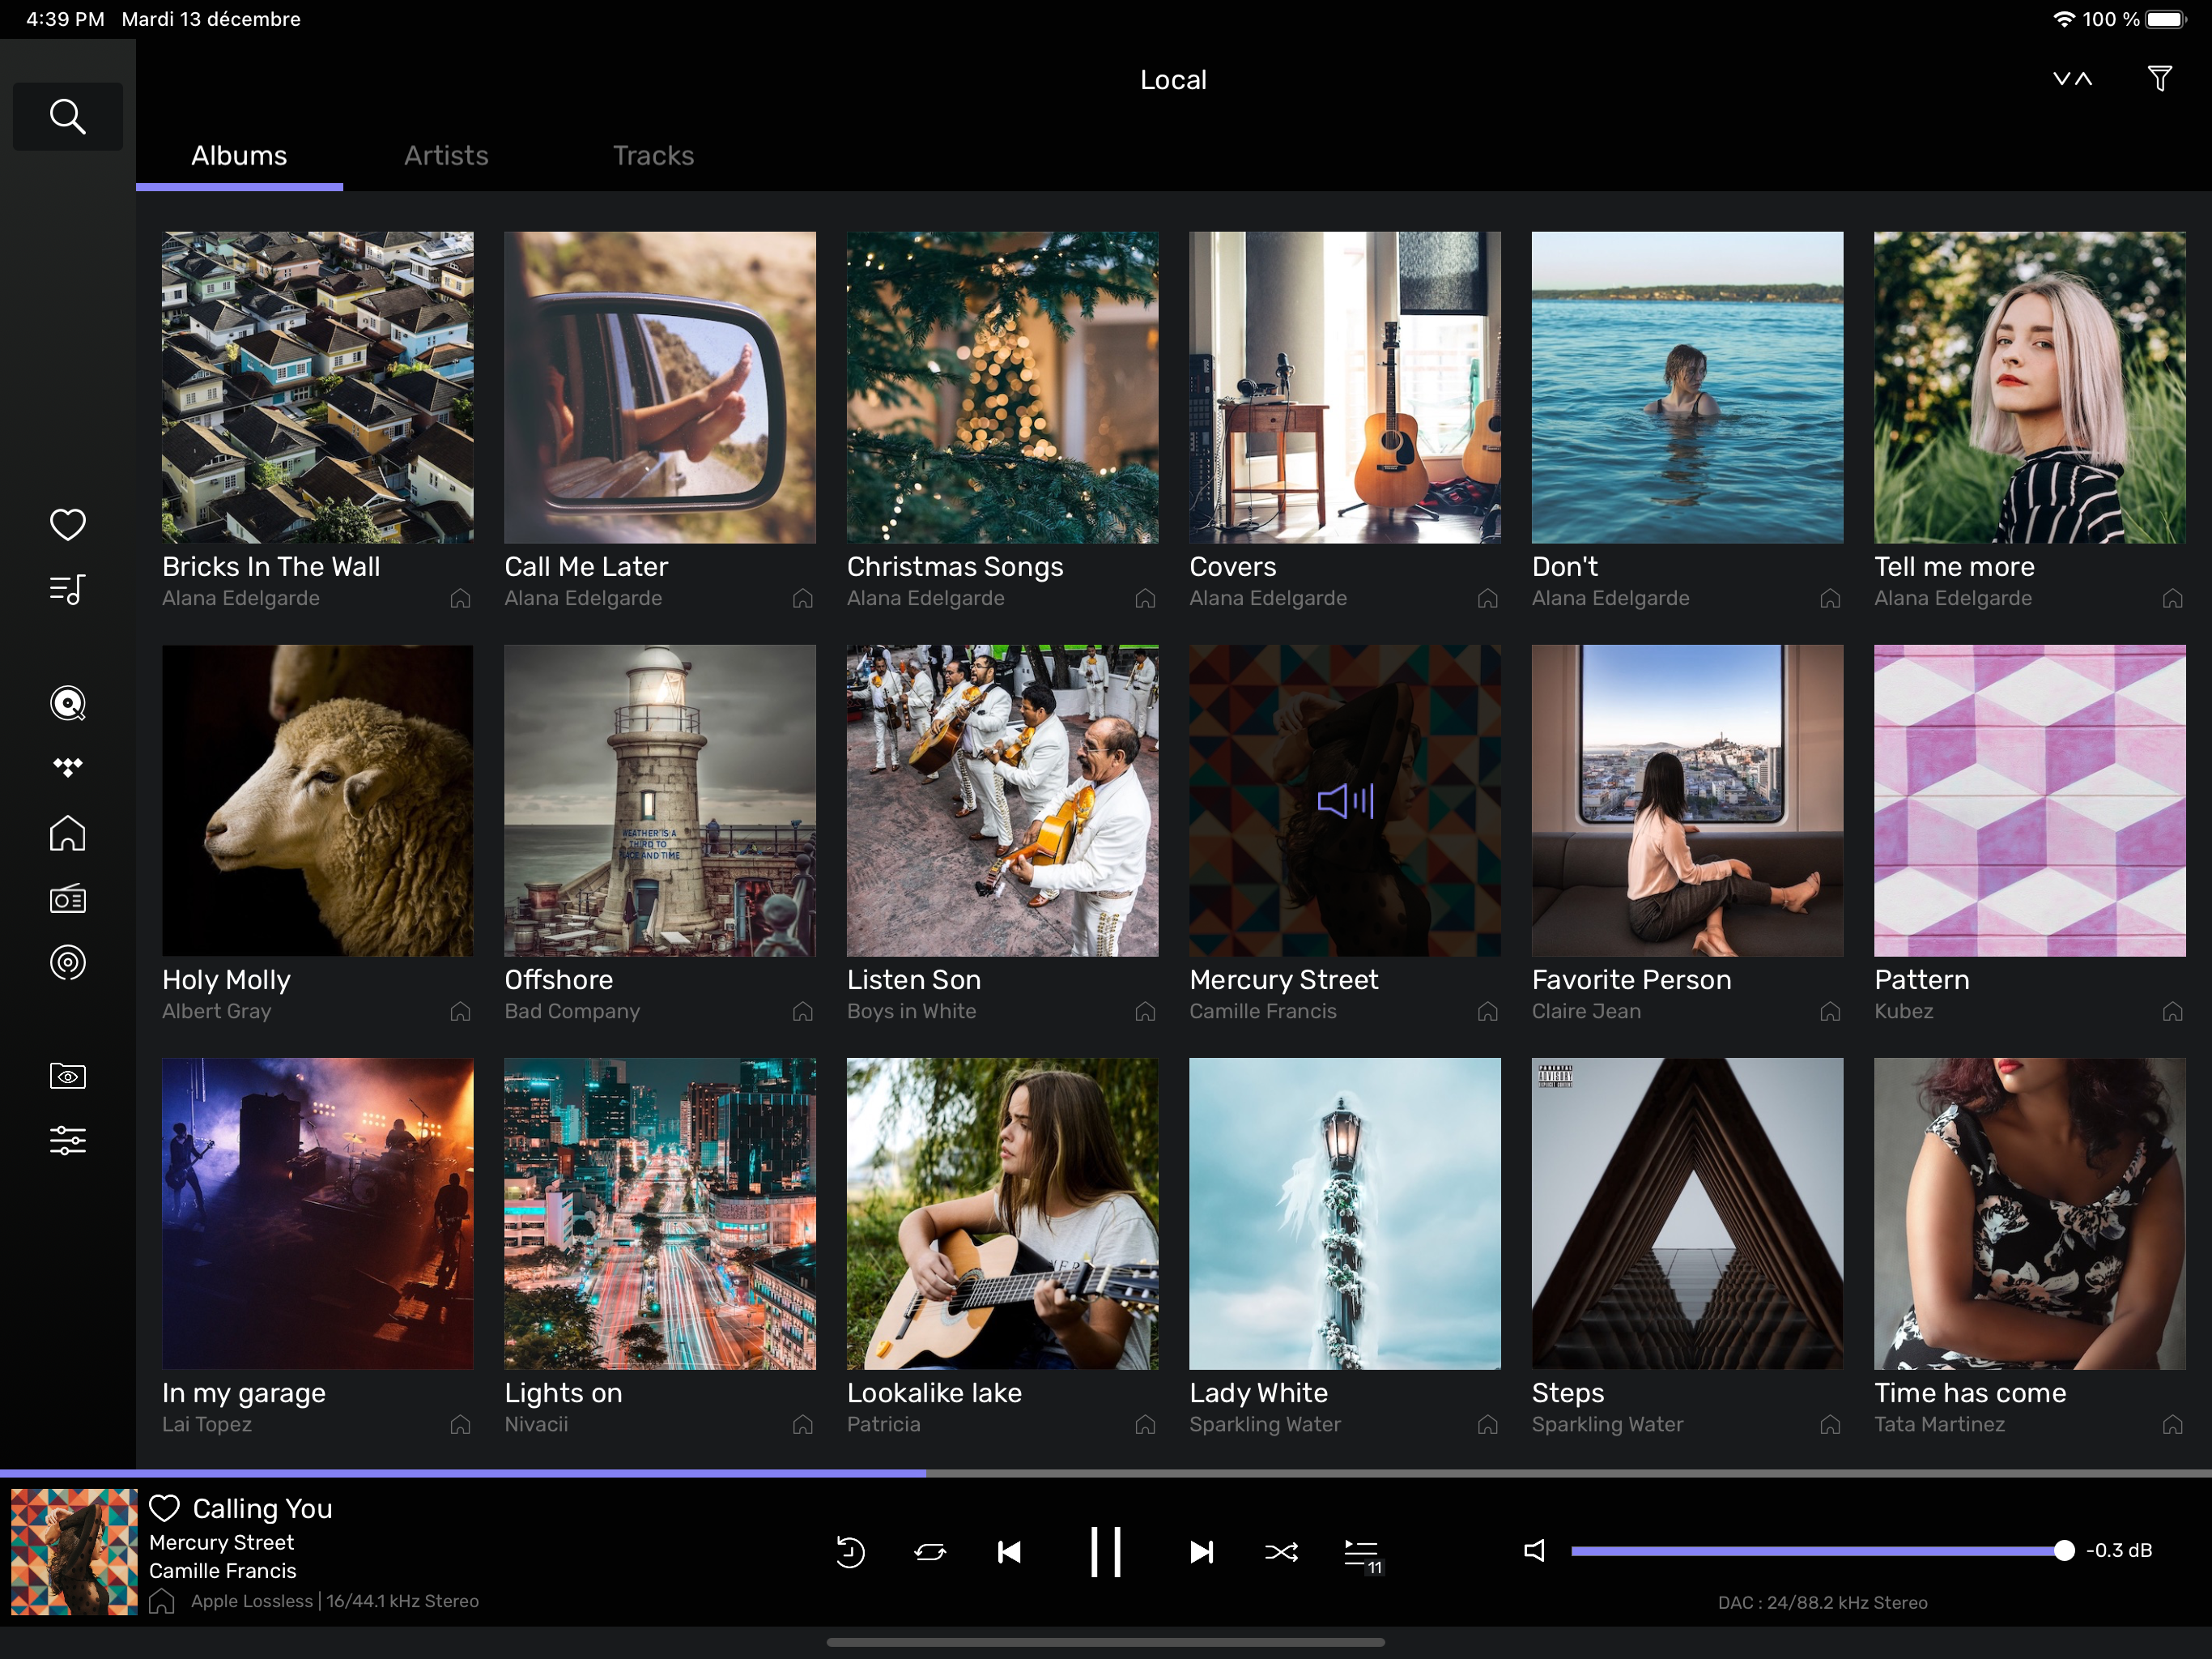This screenshot has height=1659, width=2212.
Task: Skip to next track
Action: 1201,1551
